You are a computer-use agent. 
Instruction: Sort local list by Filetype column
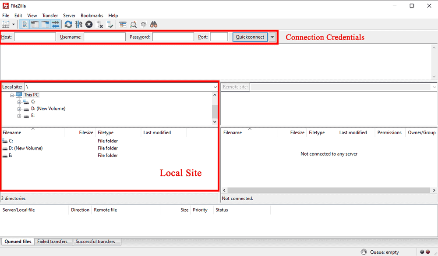coord(118,132)
